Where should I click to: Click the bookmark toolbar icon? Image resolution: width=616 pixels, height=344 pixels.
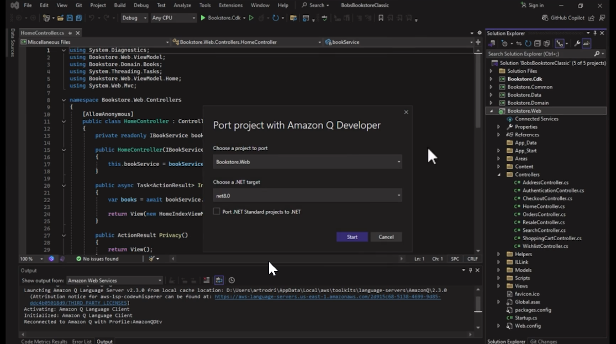tap(381, 18)
